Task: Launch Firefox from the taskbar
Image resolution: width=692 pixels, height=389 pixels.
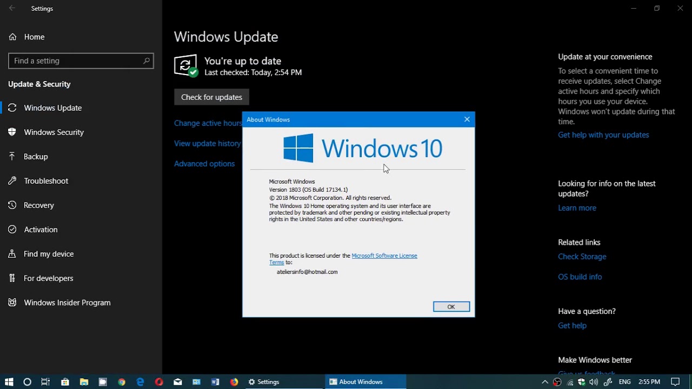Action: 234,382
